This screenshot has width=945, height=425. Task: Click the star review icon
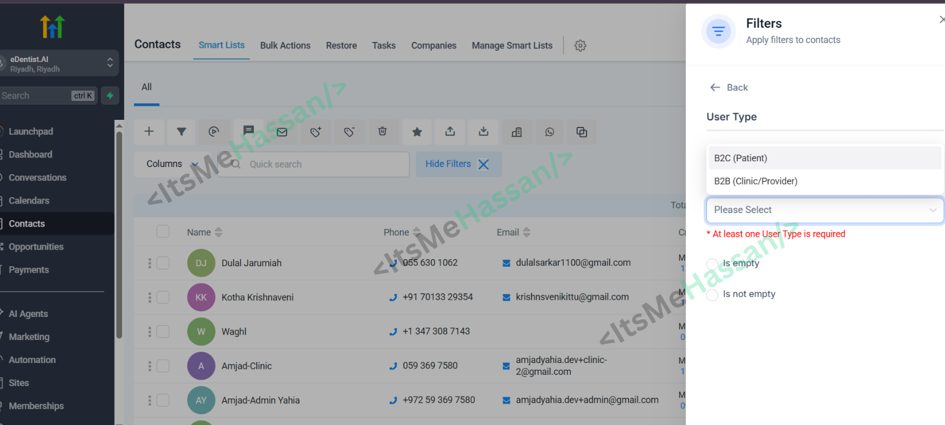417,132
